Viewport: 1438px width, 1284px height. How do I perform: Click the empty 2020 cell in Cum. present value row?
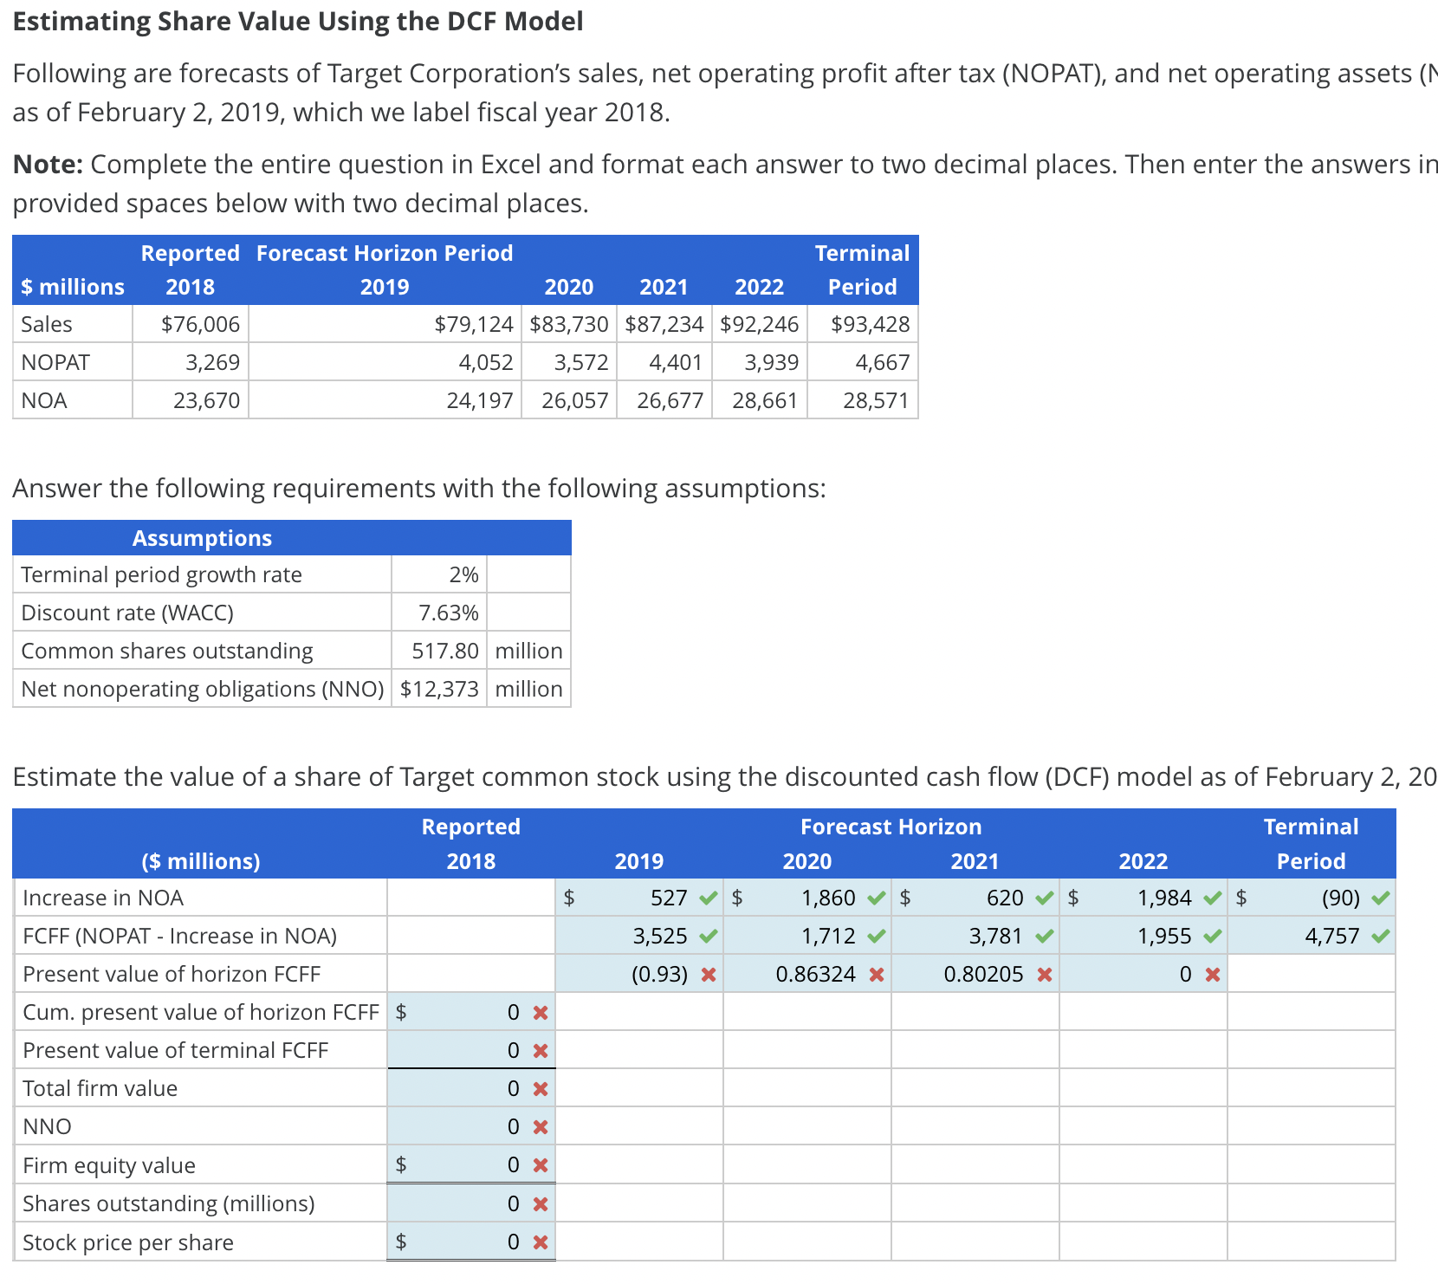806,1012
